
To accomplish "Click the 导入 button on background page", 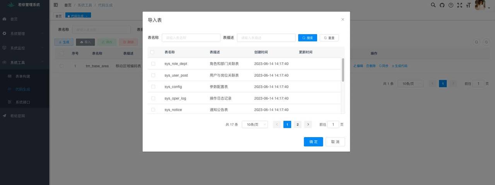I will 85,42.
